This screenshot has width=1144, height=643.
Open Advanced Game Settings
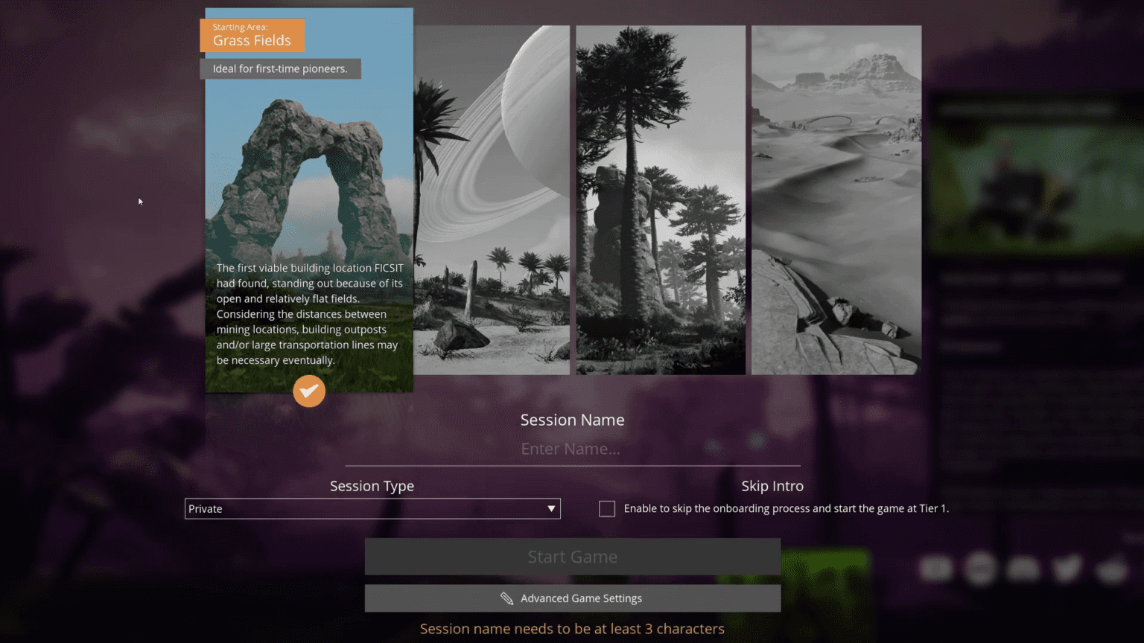tap(573, 598)
